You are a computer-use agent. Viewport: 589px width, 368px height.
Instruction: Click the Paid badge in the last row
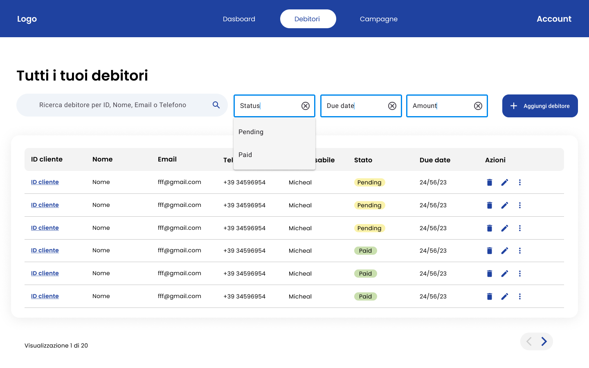click(365, 296)
